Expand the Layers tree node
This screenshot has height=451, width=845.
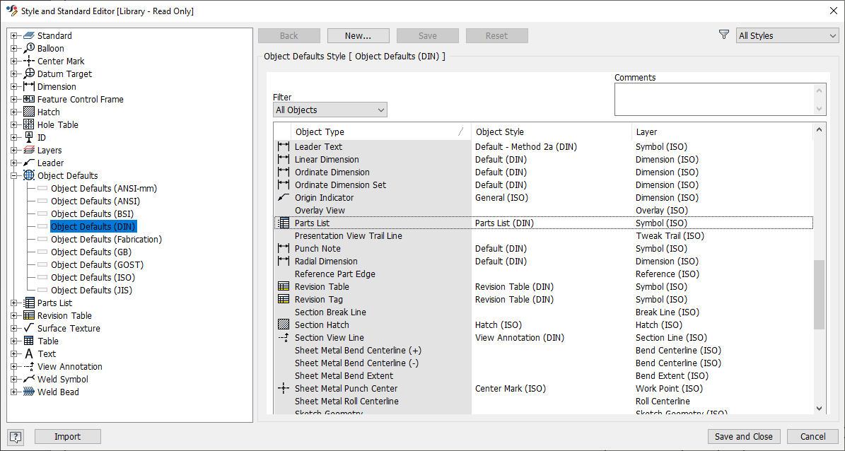pyautogui.click(x=14, y=151)
